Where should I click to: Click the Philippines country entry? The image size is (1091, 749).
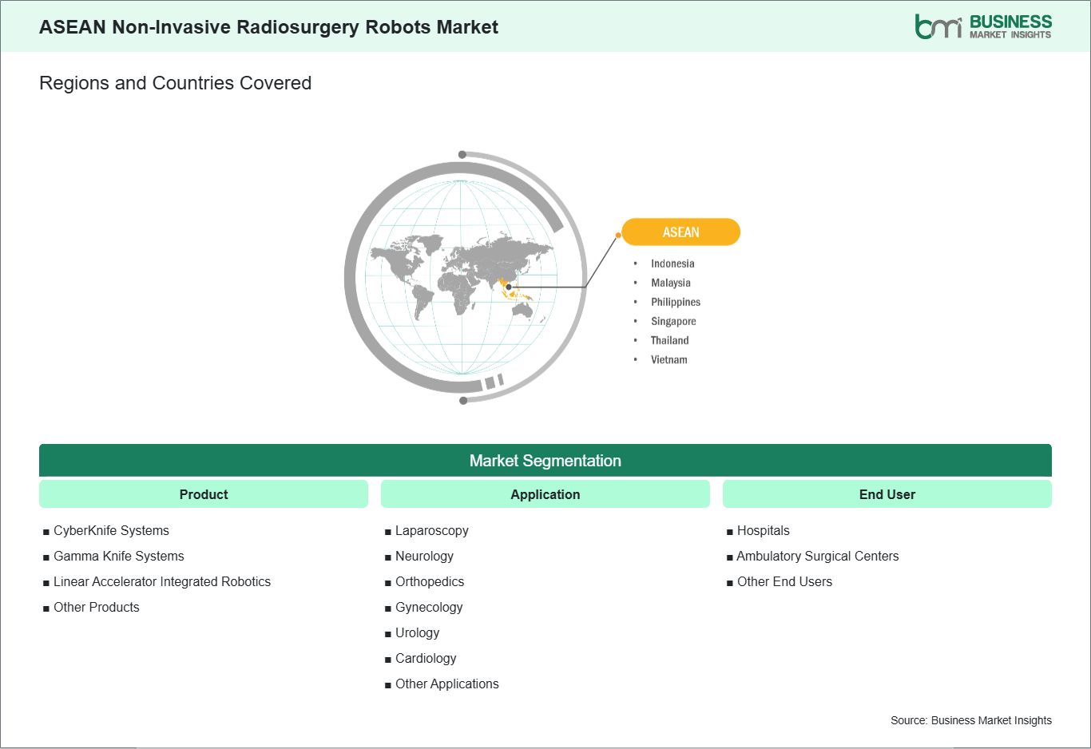(x=676, y=302)
